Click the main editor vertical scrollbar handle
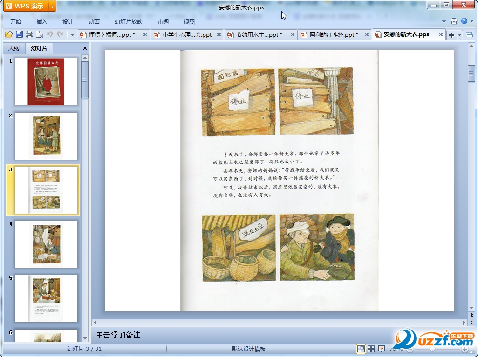 coord(471,73)
